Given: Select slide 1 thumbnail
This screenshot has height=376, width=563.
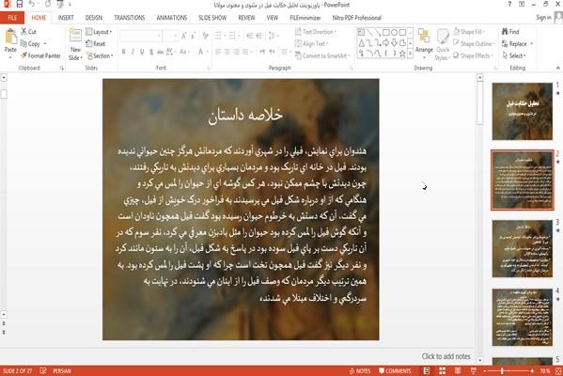Looking at the screenshot, I should (x=522, y=111).
